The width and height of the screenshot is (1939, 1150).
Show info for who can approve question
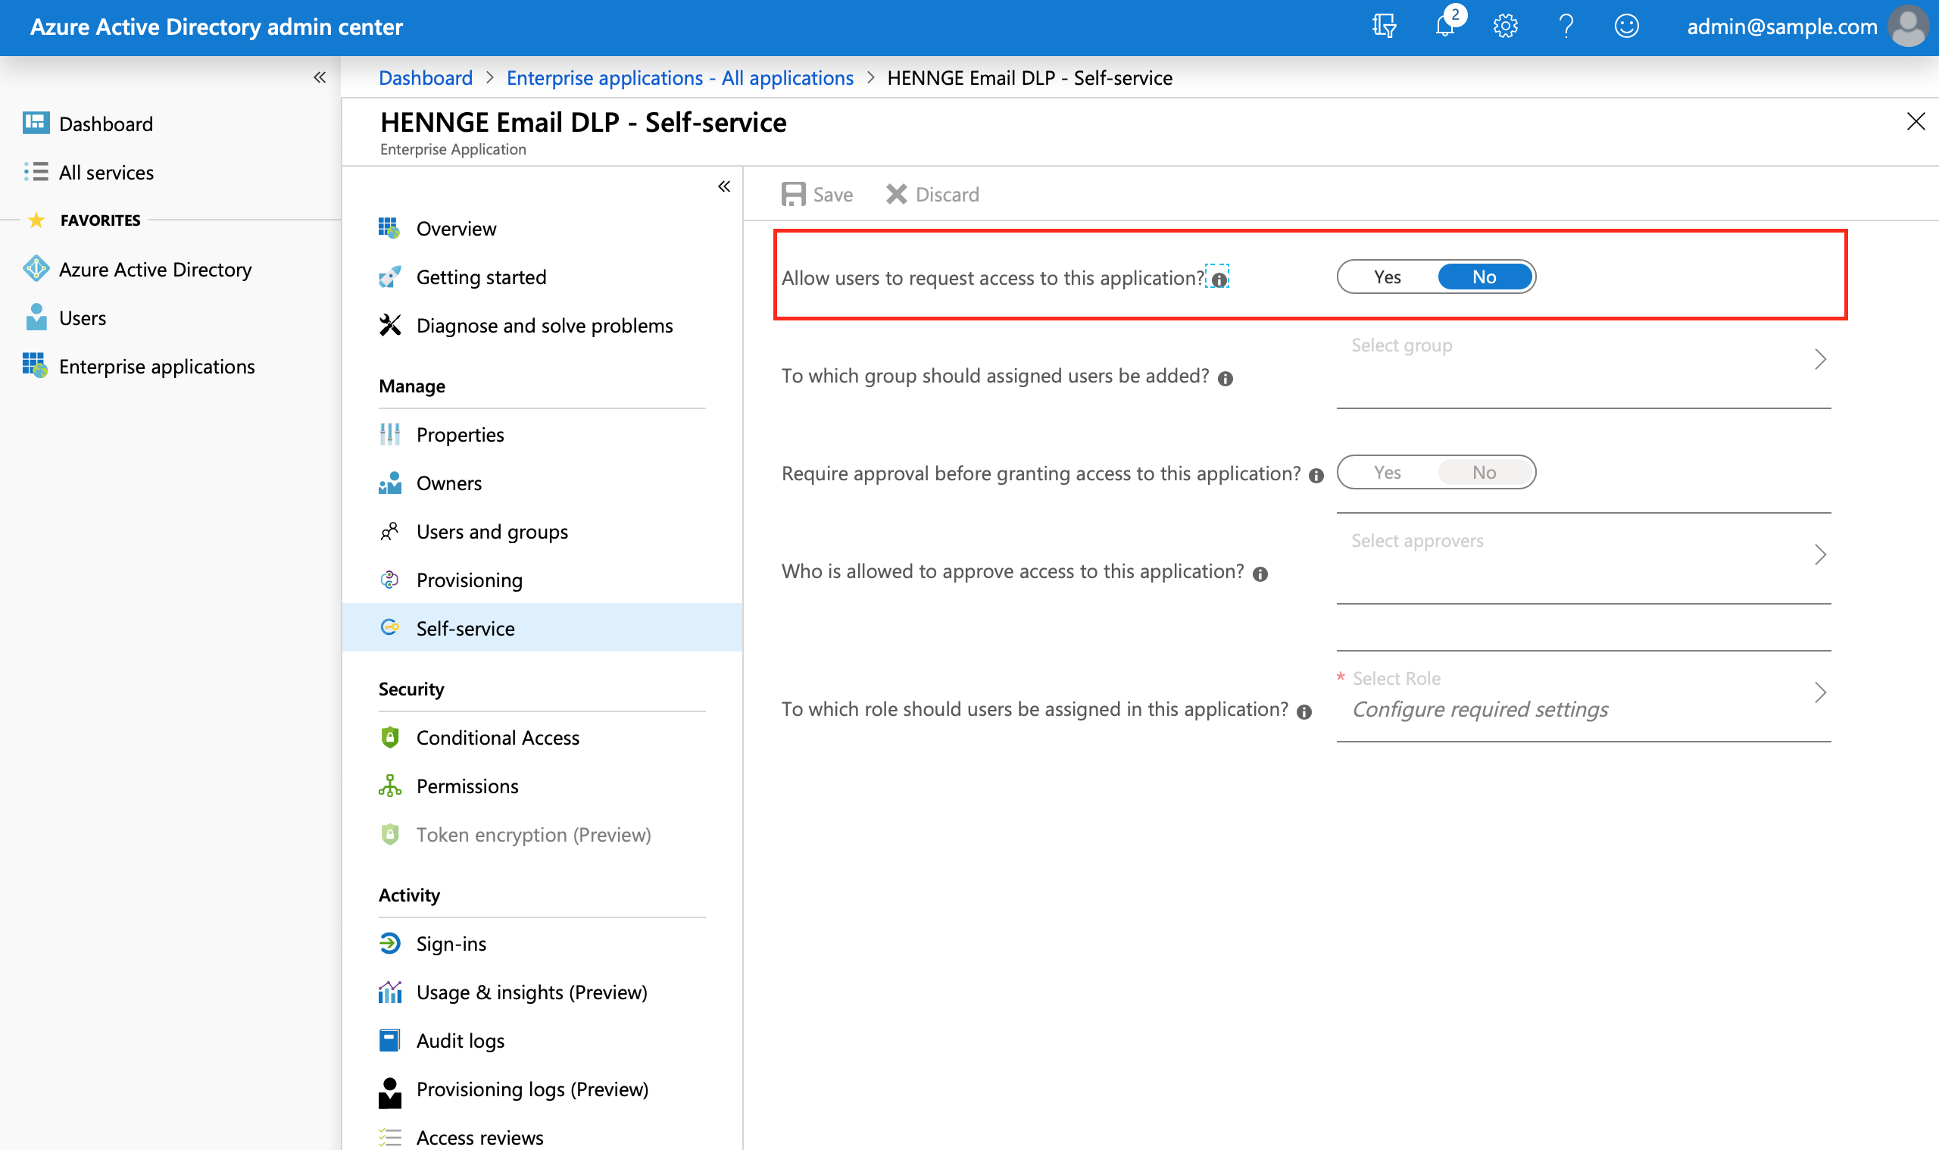coord(1260,573)
